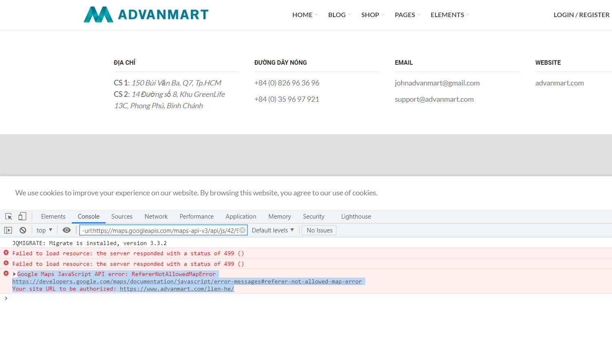Viewport: 612px width, 346px height.
Task: Clear the console filter input text
Action: click(242, 230)
